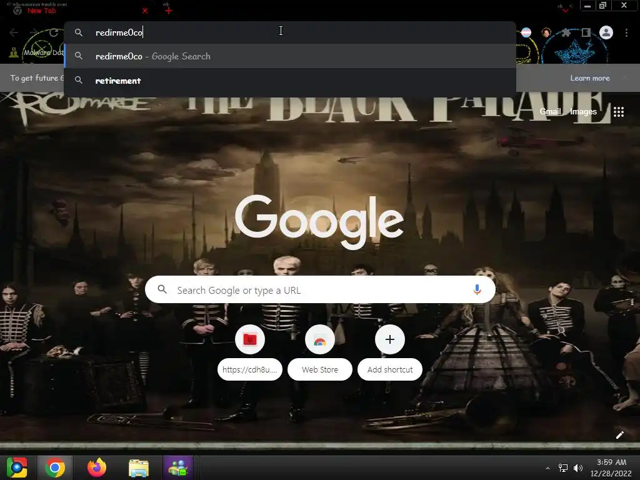The height and width of the screenshot is (480, 640).
Task: Open File Explorer from the taskbar
Action: tap(139, 467)
